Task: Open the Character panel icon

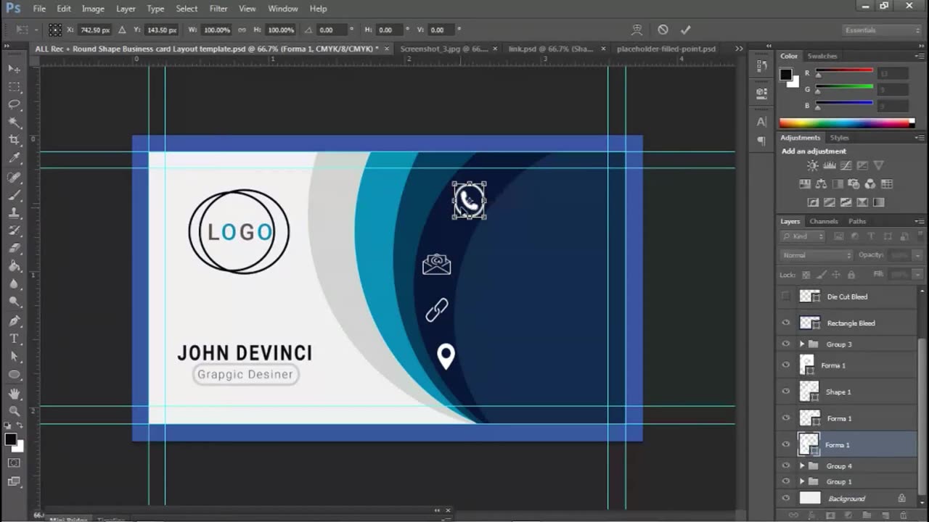Action: point(761,122)
